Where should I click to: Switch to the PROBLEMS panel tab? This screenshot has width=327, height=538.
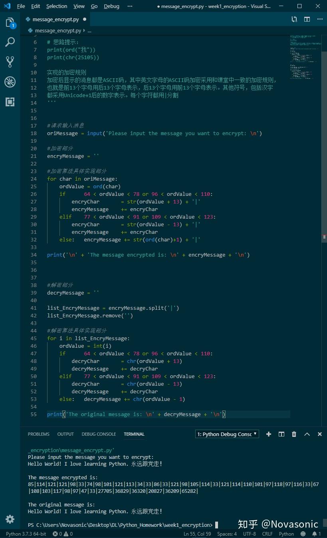click(39, 434)
